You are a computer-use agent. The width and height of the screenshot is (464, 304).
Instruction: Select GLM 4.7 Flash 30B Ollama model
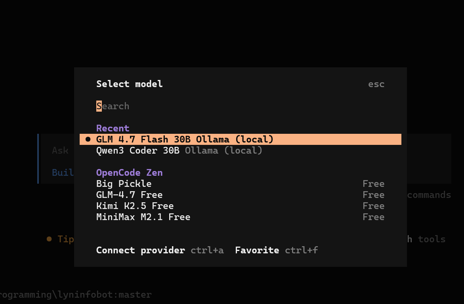coord(185,139)
